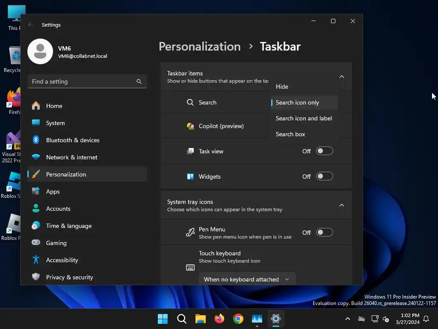Open System settings page
The height and width of the screenshot is (329, 438).
point(87,123)
